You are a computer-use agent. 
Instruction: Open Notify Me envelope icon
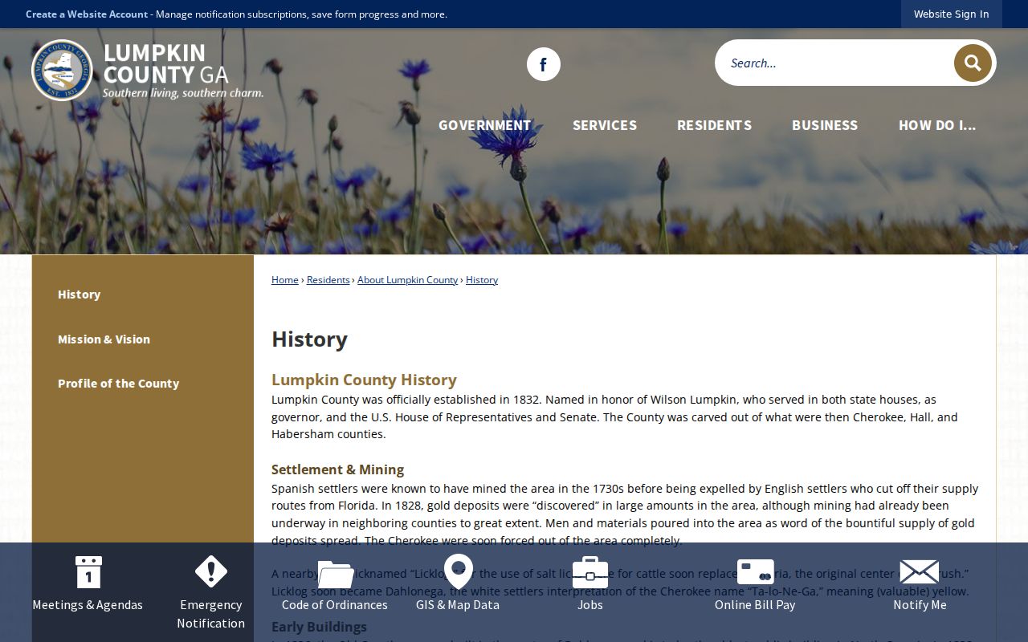[x=920, y=572]
